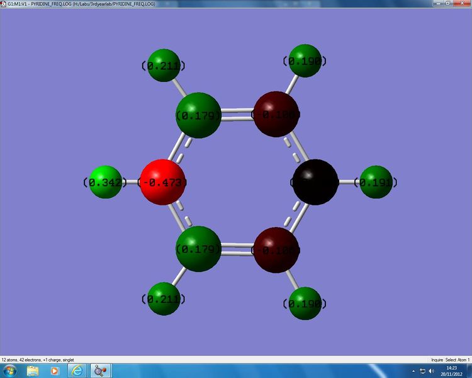Open Windows Explorer from the taskbar
Screen dimensions: 472x378
point(33,371)
